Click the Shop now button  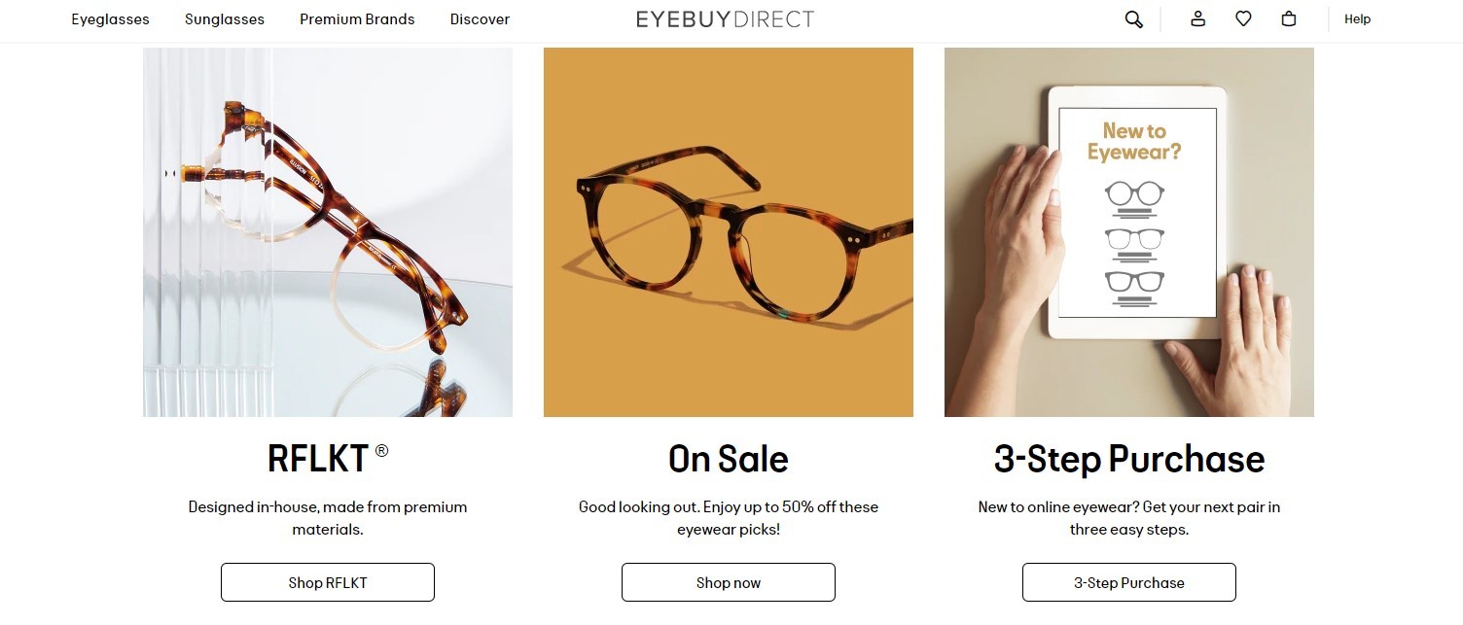(728, 582)
